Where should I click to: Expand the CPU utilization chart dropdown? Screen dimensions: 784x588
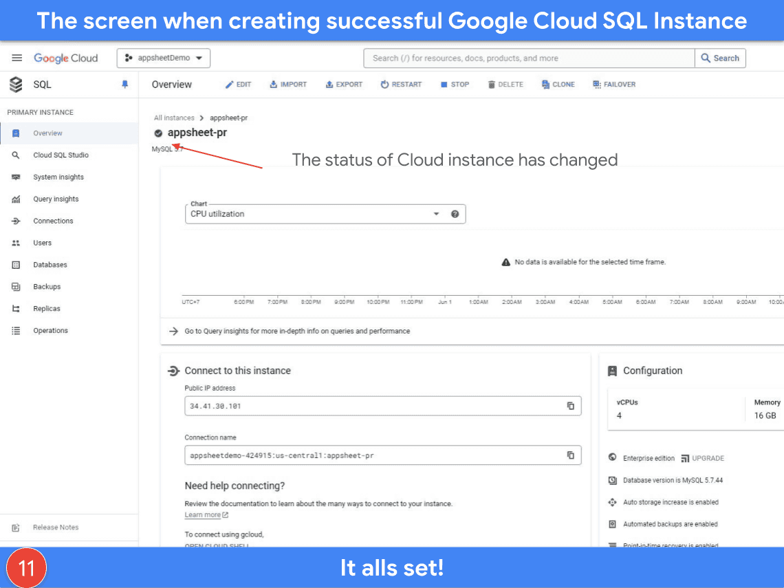click(x=436, y=214)
